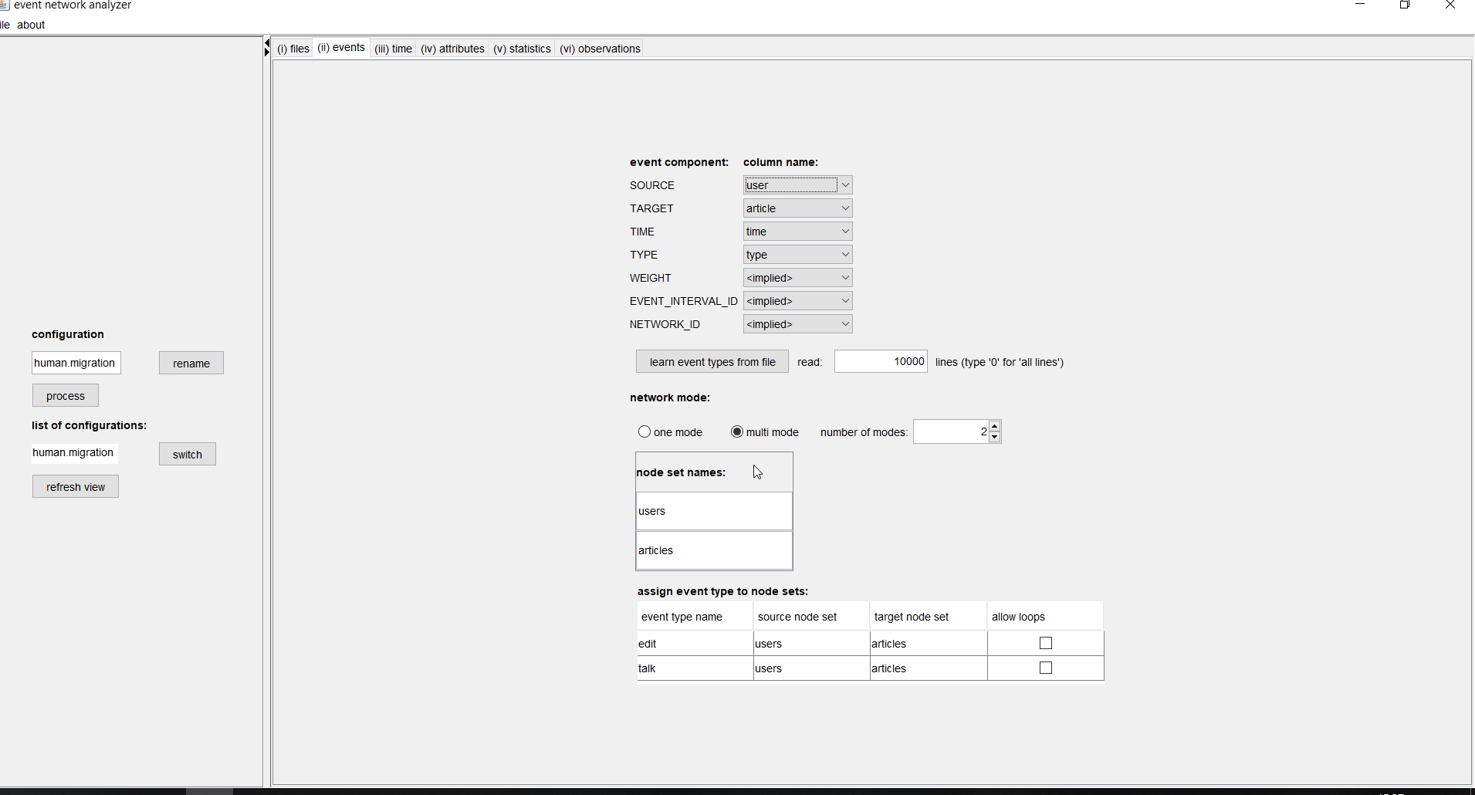
Task: Click learn event types from file
Action: 712,362
